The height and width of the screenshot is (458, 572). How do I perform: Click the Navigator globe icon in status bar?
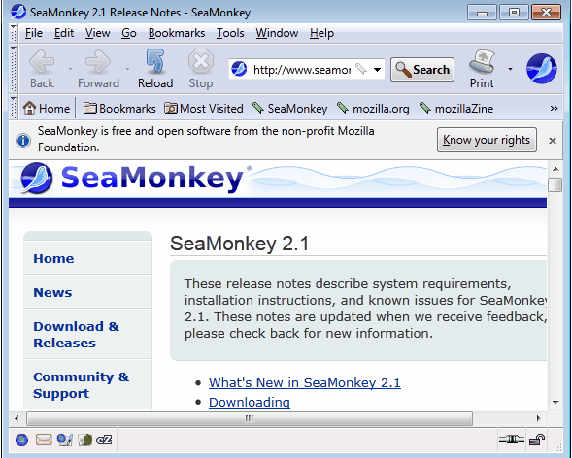[22, 440]
